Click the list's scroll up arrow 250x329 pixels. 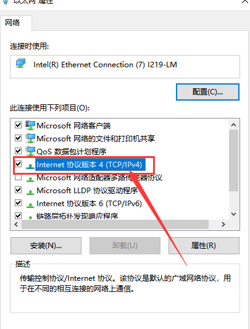point(233,125)
